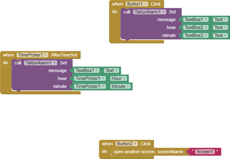Open the Minute property dropdown
Image resolution: width=230 pixels, height=159 pixels.
point(120,86)
